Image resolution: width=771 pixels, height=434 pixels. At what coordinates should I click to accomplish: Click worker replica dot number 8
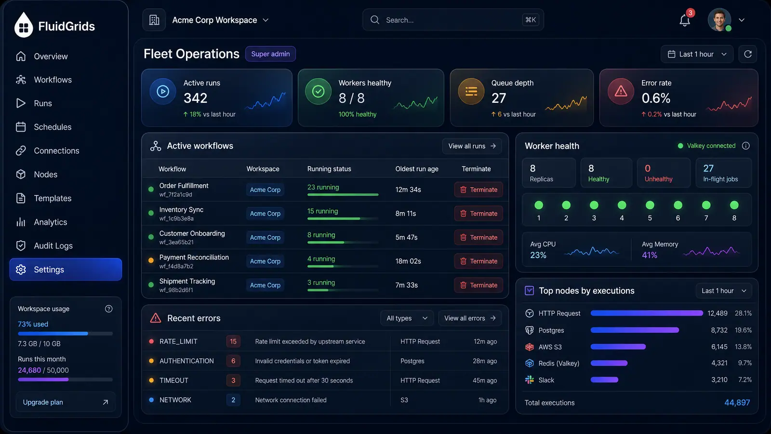click(734, 205)
